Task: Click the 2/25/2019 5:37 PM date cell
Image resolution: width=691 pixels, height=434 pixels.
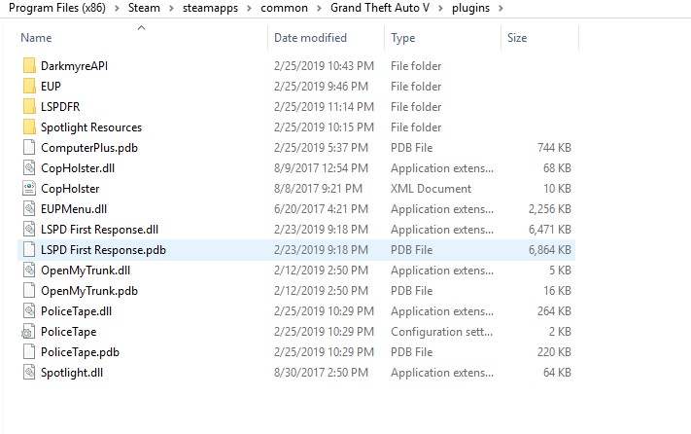Action: coord(321,147)
